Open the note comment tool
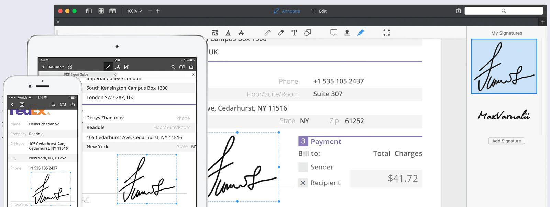This screenshot has height=207, width=550. (333, 33)
